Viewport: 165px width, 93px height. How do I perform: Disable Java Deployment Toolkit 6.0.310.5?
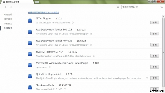pos(154,33)
